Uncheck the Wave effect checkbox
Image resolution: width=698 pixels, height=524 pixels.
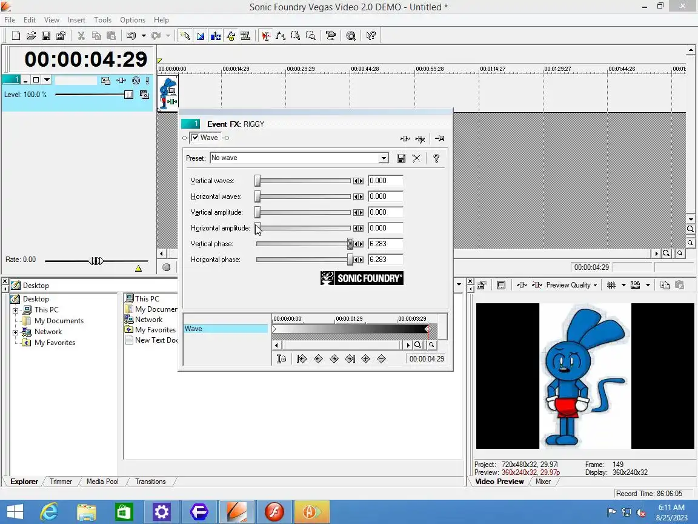pyautogui.click(x=195, y=138)
